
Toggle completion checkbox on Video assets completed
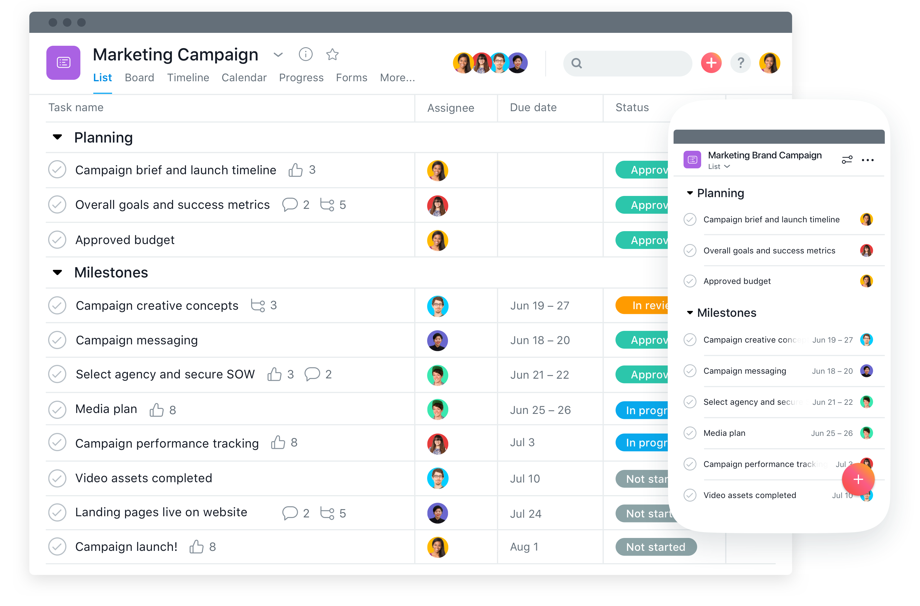tap(58, 478)
